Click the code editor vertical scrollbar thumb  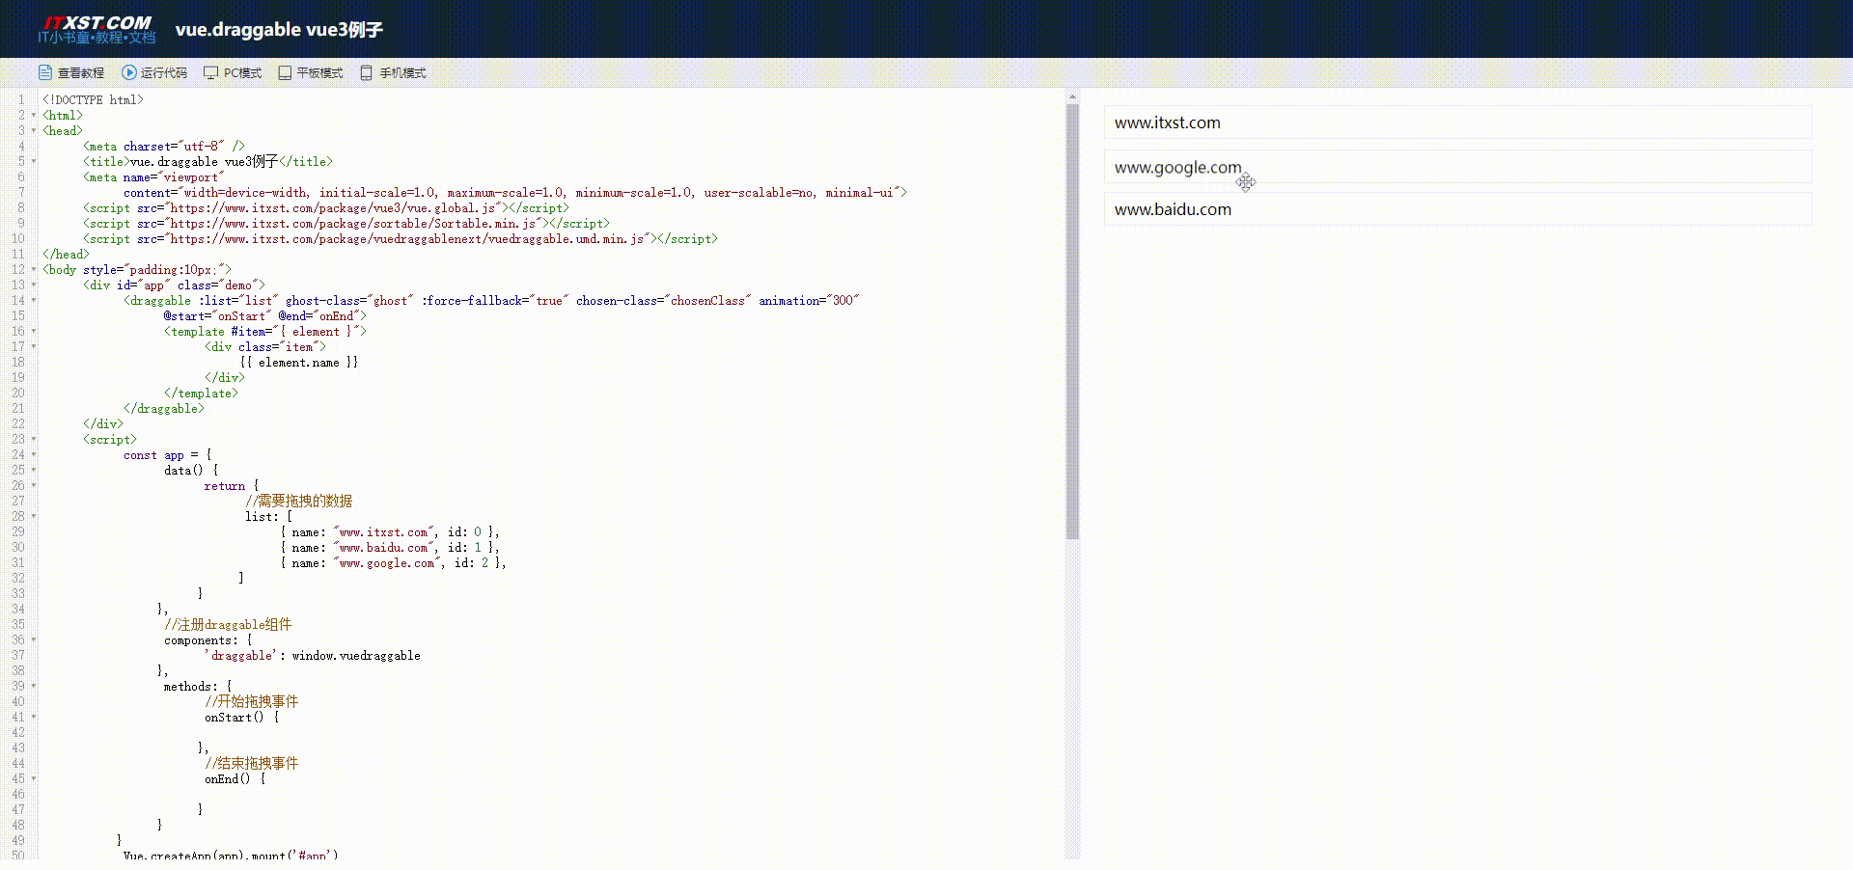click(x=1072, y=322)
